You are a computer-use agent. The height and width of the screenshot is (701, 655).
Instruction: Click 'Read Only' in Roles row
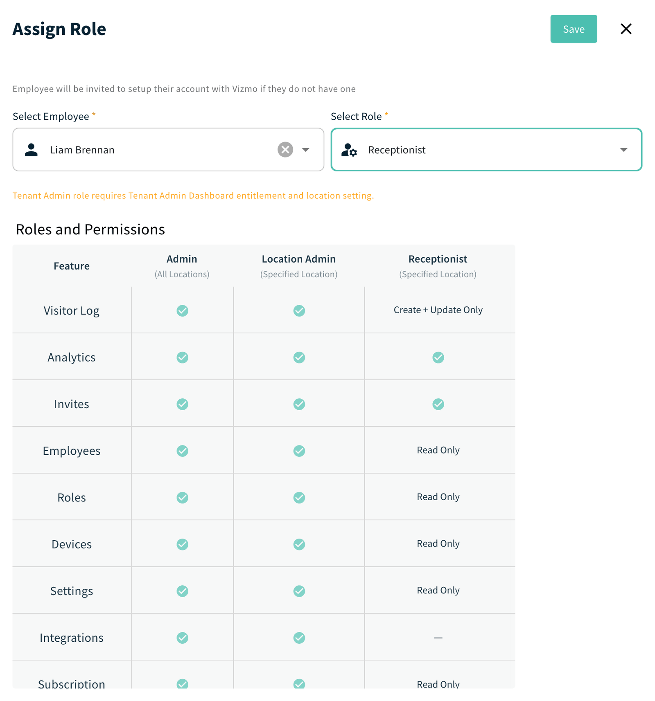coord(438,497)
